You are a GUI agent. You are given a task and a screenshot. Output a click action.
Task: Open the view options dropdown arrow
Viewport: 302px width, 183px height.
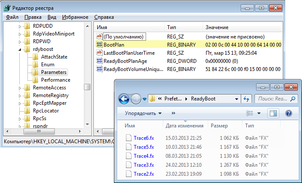259,113
